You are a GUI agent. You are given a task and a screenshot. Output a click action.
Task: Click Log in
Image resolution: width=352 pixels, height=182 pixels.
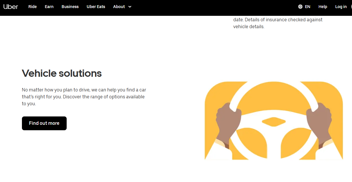point(341,7)
